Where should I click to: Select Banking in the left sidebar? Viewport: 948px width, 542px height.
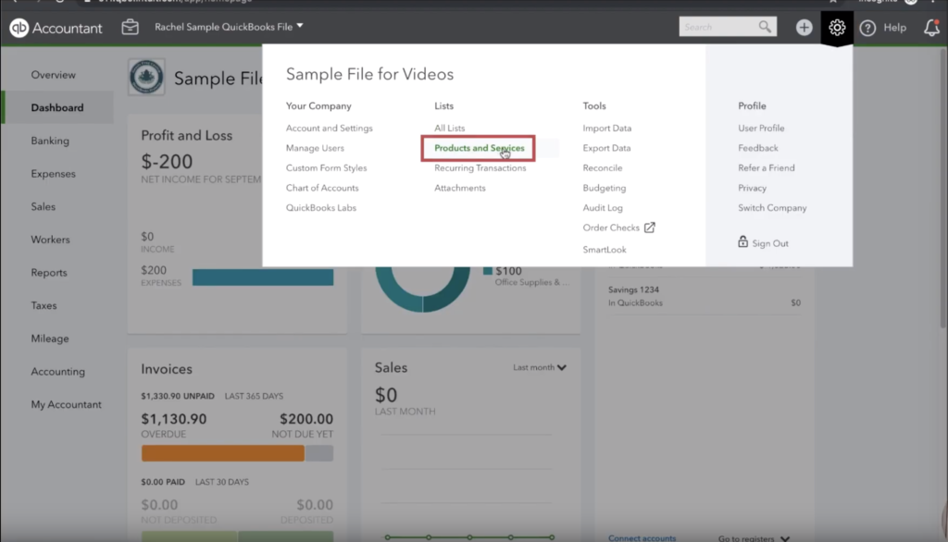pyautogui.click(x=50, y=141)
